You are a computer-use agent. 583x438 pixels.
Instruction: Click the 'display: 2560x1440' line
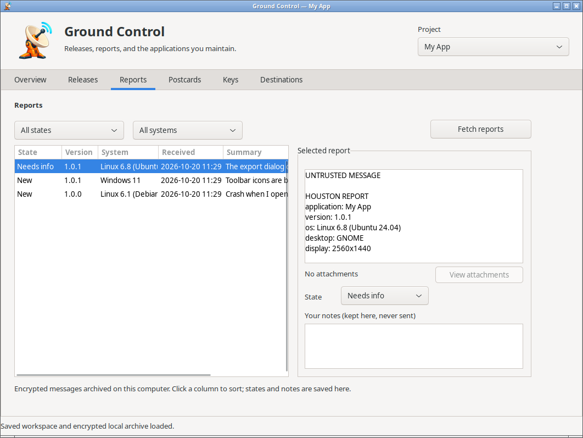click(338, 248)
